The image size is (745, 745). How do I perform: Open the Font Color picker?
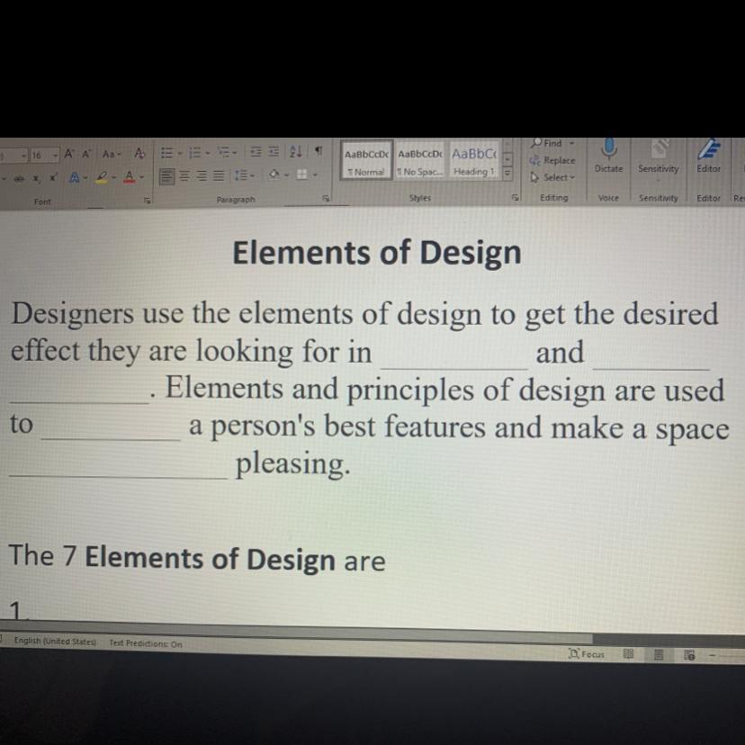tap(127, 176)
